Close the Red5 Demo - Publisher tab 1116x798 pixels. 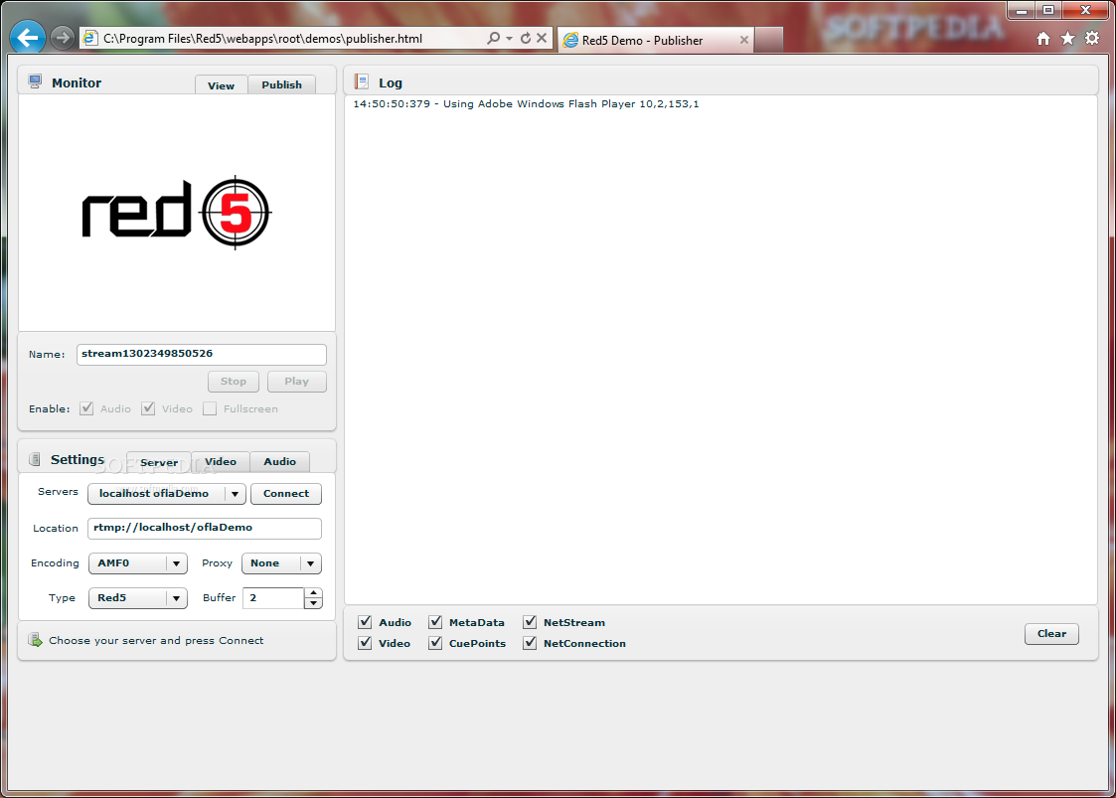[743, 40]
